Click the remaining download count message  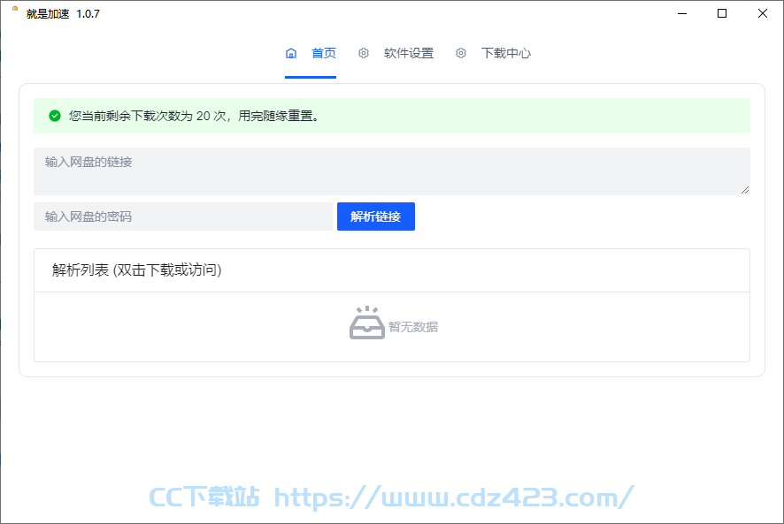[194, 116]
